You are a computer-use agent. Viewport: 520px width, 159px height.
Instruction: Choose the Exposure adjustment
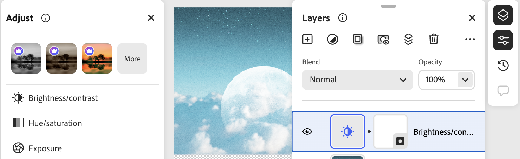45,148
